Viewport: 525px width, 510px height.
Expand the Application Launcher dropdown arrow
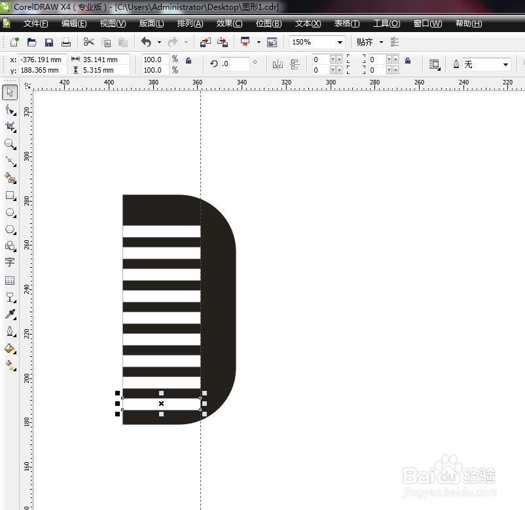259,42
